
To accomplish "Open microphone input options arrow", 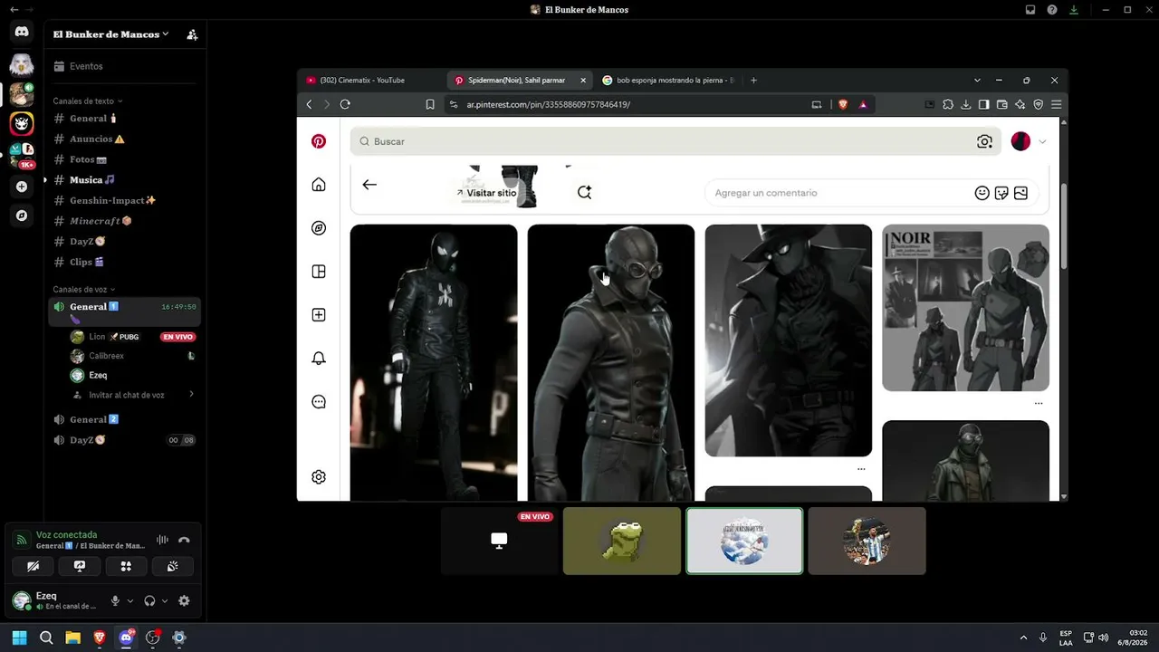I will click(x=130, y=600).
